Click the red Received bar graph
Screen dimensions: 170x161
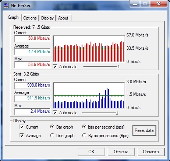coord(89,49)
